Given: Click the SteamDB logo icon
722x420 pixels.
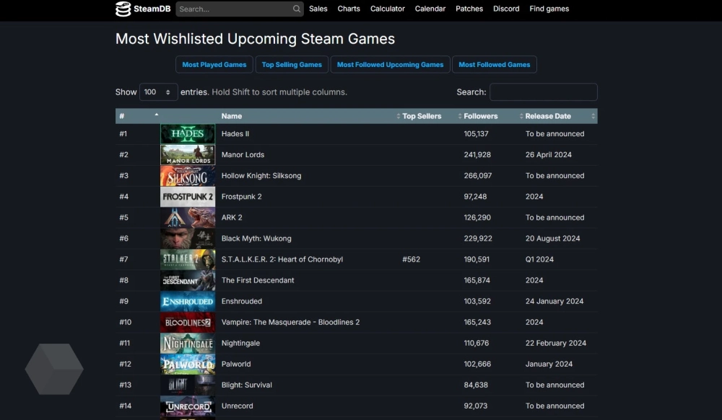Looking at the screenshot, I should (123, 9).
